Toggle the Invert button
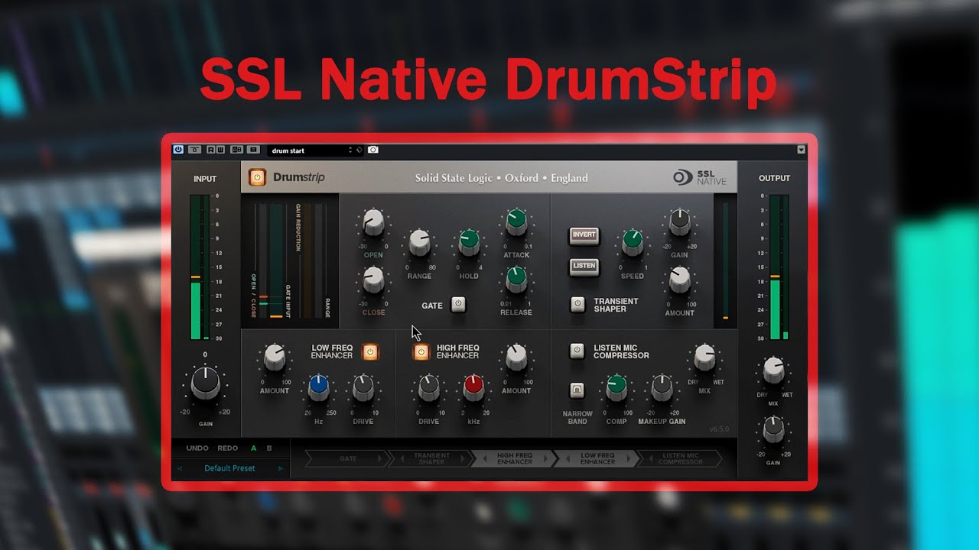Image resolution: width=979 pixels, height=550 pixels. tap(584, 235)
